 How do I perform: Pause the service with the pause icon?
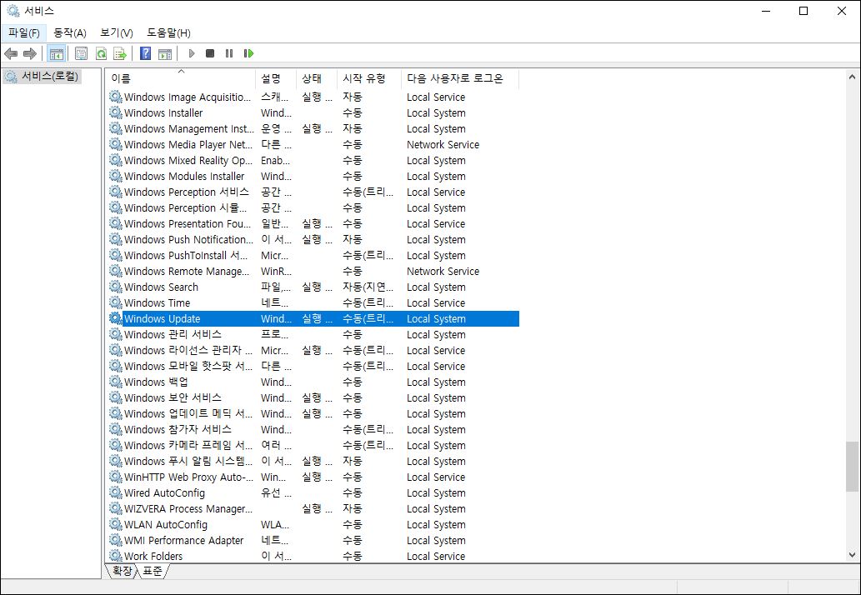pos(229,53)
